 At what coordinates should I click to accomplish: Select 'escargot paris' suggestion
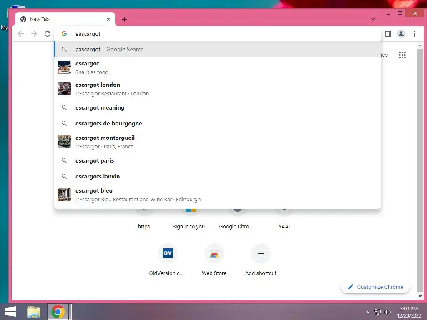pos(218,160)
